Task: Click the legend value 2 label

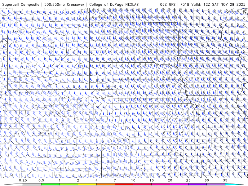Action: (78, 180)
